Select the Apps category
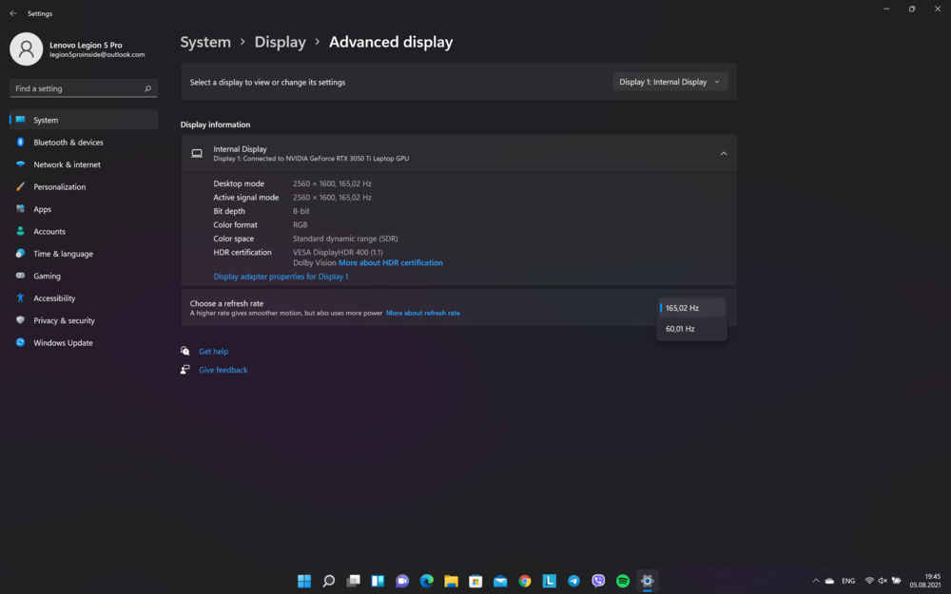 84,209
